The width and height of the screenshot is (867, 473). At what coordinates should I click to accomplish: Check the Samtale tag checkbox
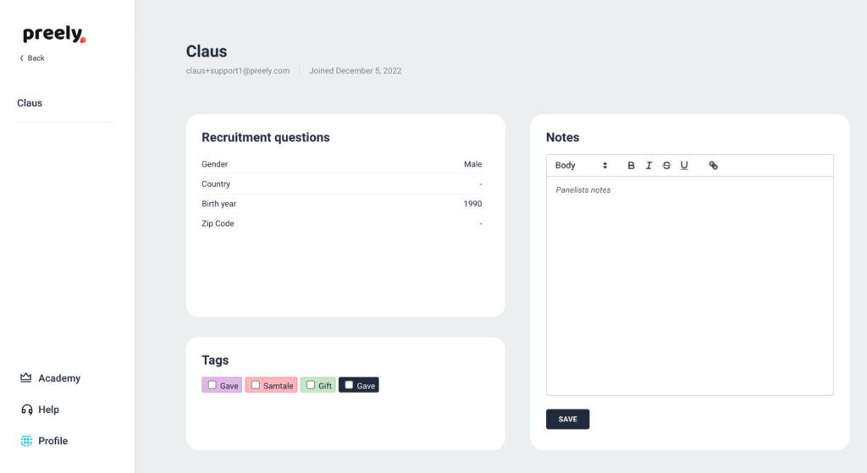pyautogui.click(x=256, y=385)
